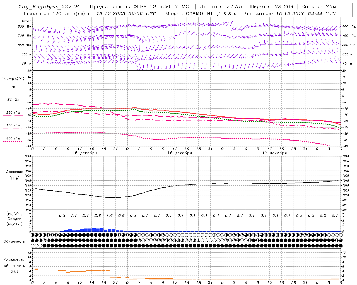Click the 700 гПа temperature legend entry
The image size is (357, 285).
pyautogui.click(x=13, y=125)
